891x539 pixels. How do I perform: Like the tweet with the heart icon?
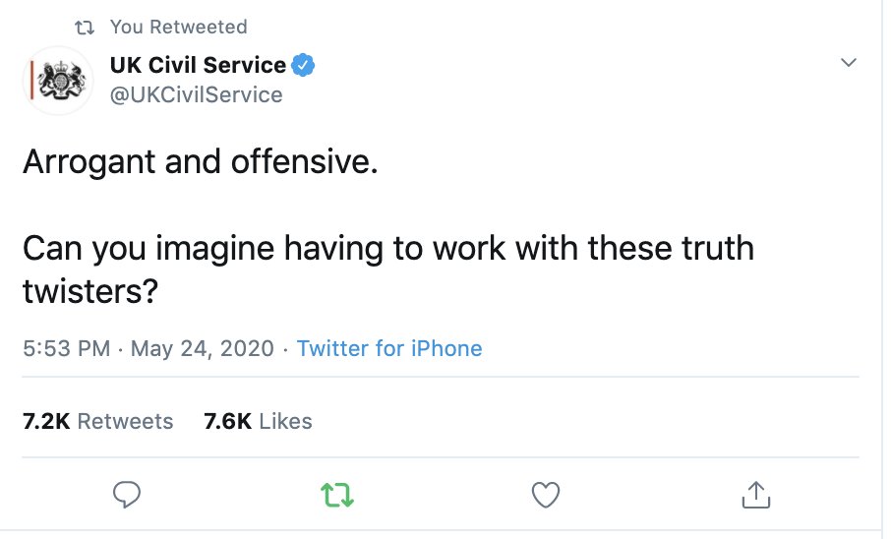click(x=546, y=495)
